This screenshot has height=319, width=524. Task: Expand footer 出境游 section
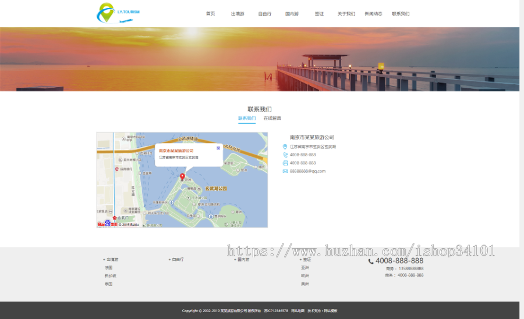tap(111, 259)
